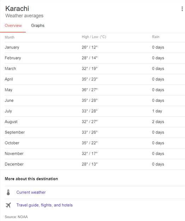Image resolution: width=185 pixels, height=221 pixels.
Task: Select the September month label
Action: 15,132
